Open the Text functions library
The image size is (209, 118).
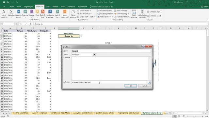pyautogui.click(x=37, y=14)
